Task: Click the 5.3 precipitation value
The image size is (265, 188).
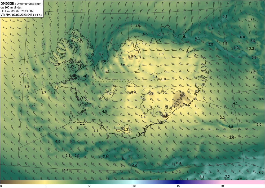Action: click(145, 34)
